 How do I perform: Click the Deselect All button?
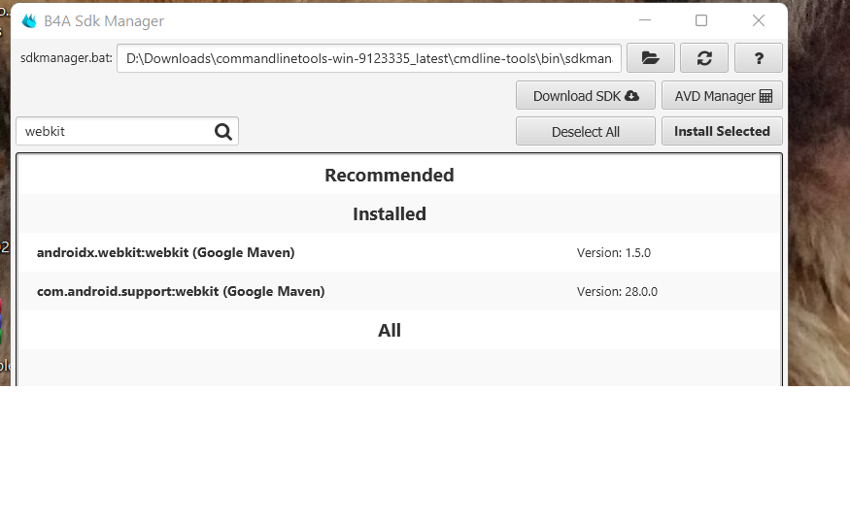[586, 132]
